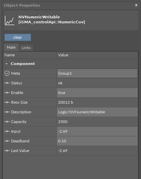
Task: Click the slot icon beside Deadband
Action: coord(7,141)
